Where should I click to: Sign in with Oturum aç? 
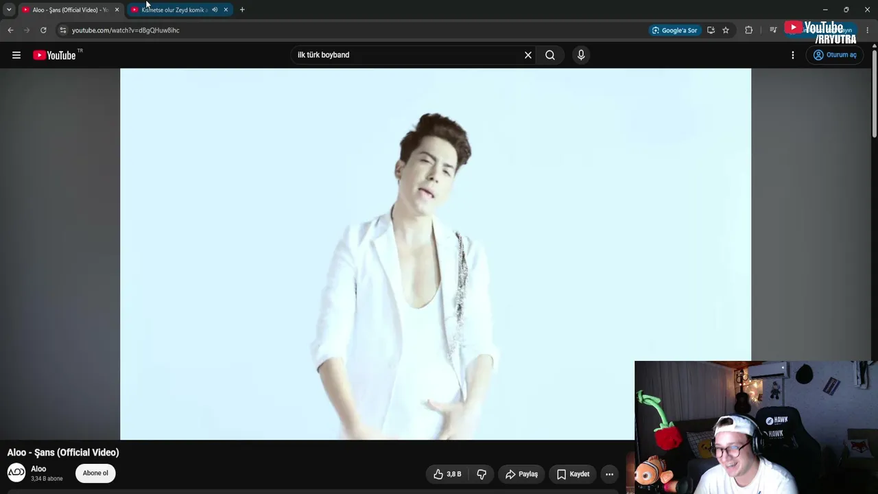(x=835, y=55)
